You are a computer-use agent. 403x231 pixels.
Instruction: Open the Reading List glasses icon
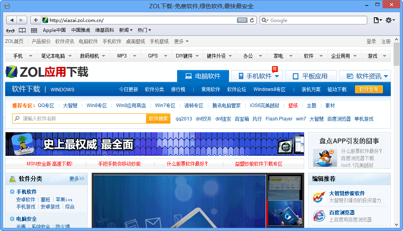tap(11, 30)
